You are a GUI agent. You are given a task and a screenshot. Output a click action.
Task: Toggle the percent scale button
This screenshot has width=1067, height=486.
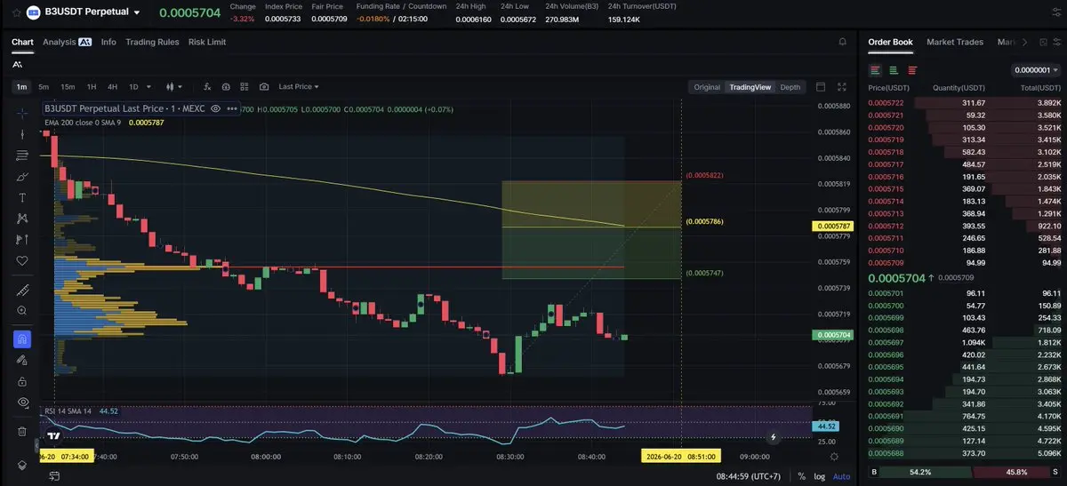[x=801, y=476]
